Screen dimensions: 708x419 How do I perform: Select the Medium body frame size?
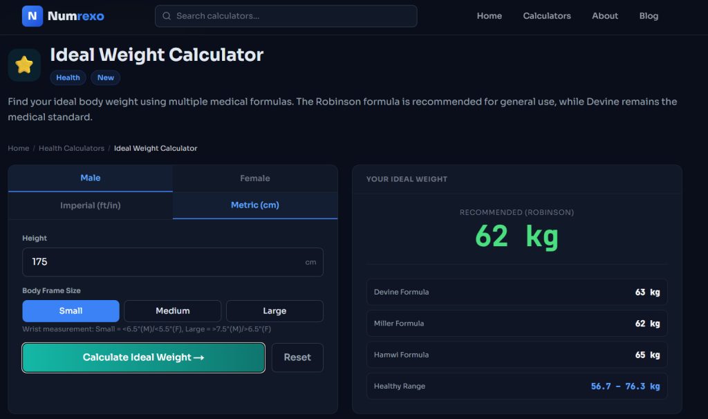[x=172, y=310]
